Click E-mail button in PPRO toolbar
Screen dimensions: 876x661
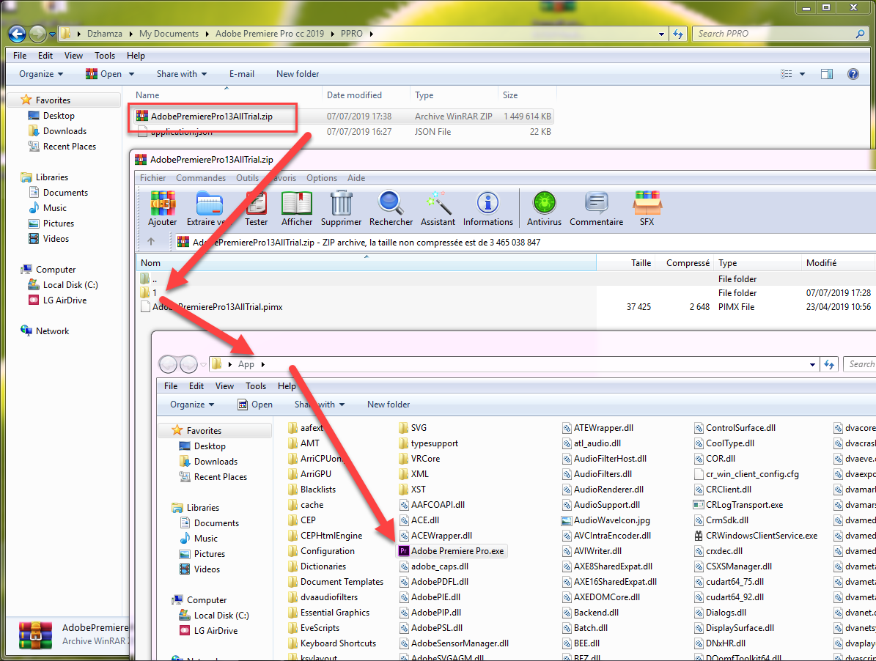click(242, 74)
